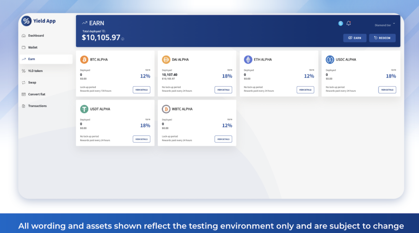Viewport: 419px width, 233px height.
Task: Click the 10,107.40 deployed amount
Action: point(170,74)
